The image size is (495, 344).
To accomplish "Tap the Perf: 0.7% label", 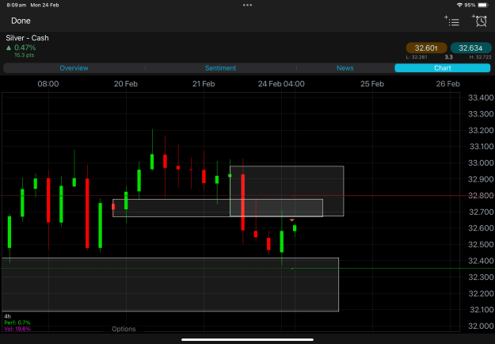I will [x=17, y=323].
